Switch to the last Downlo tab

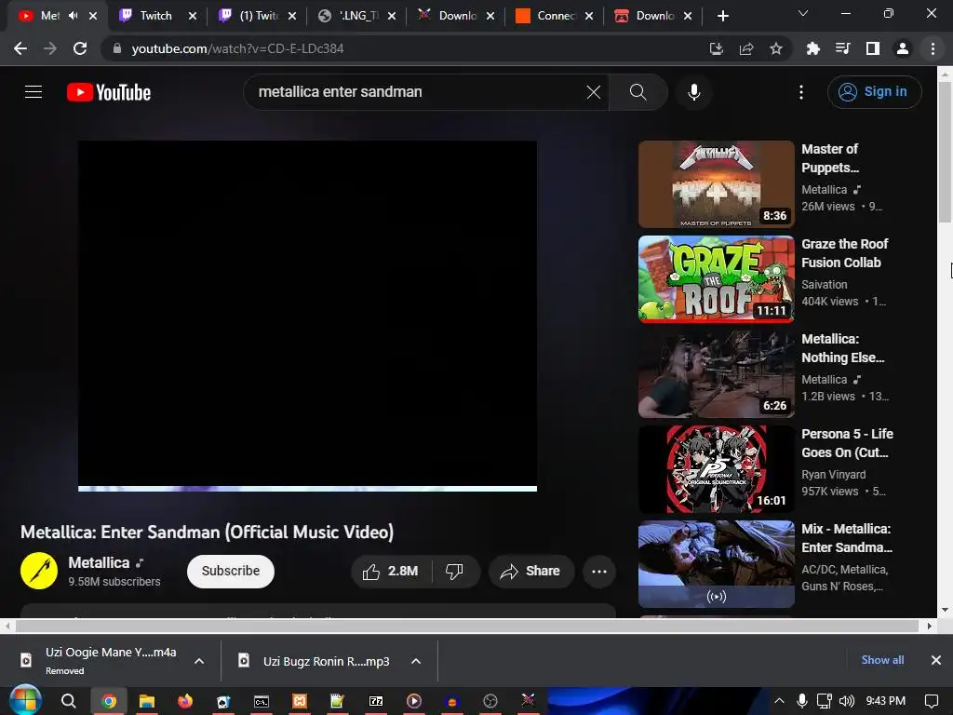coord(654,16)
